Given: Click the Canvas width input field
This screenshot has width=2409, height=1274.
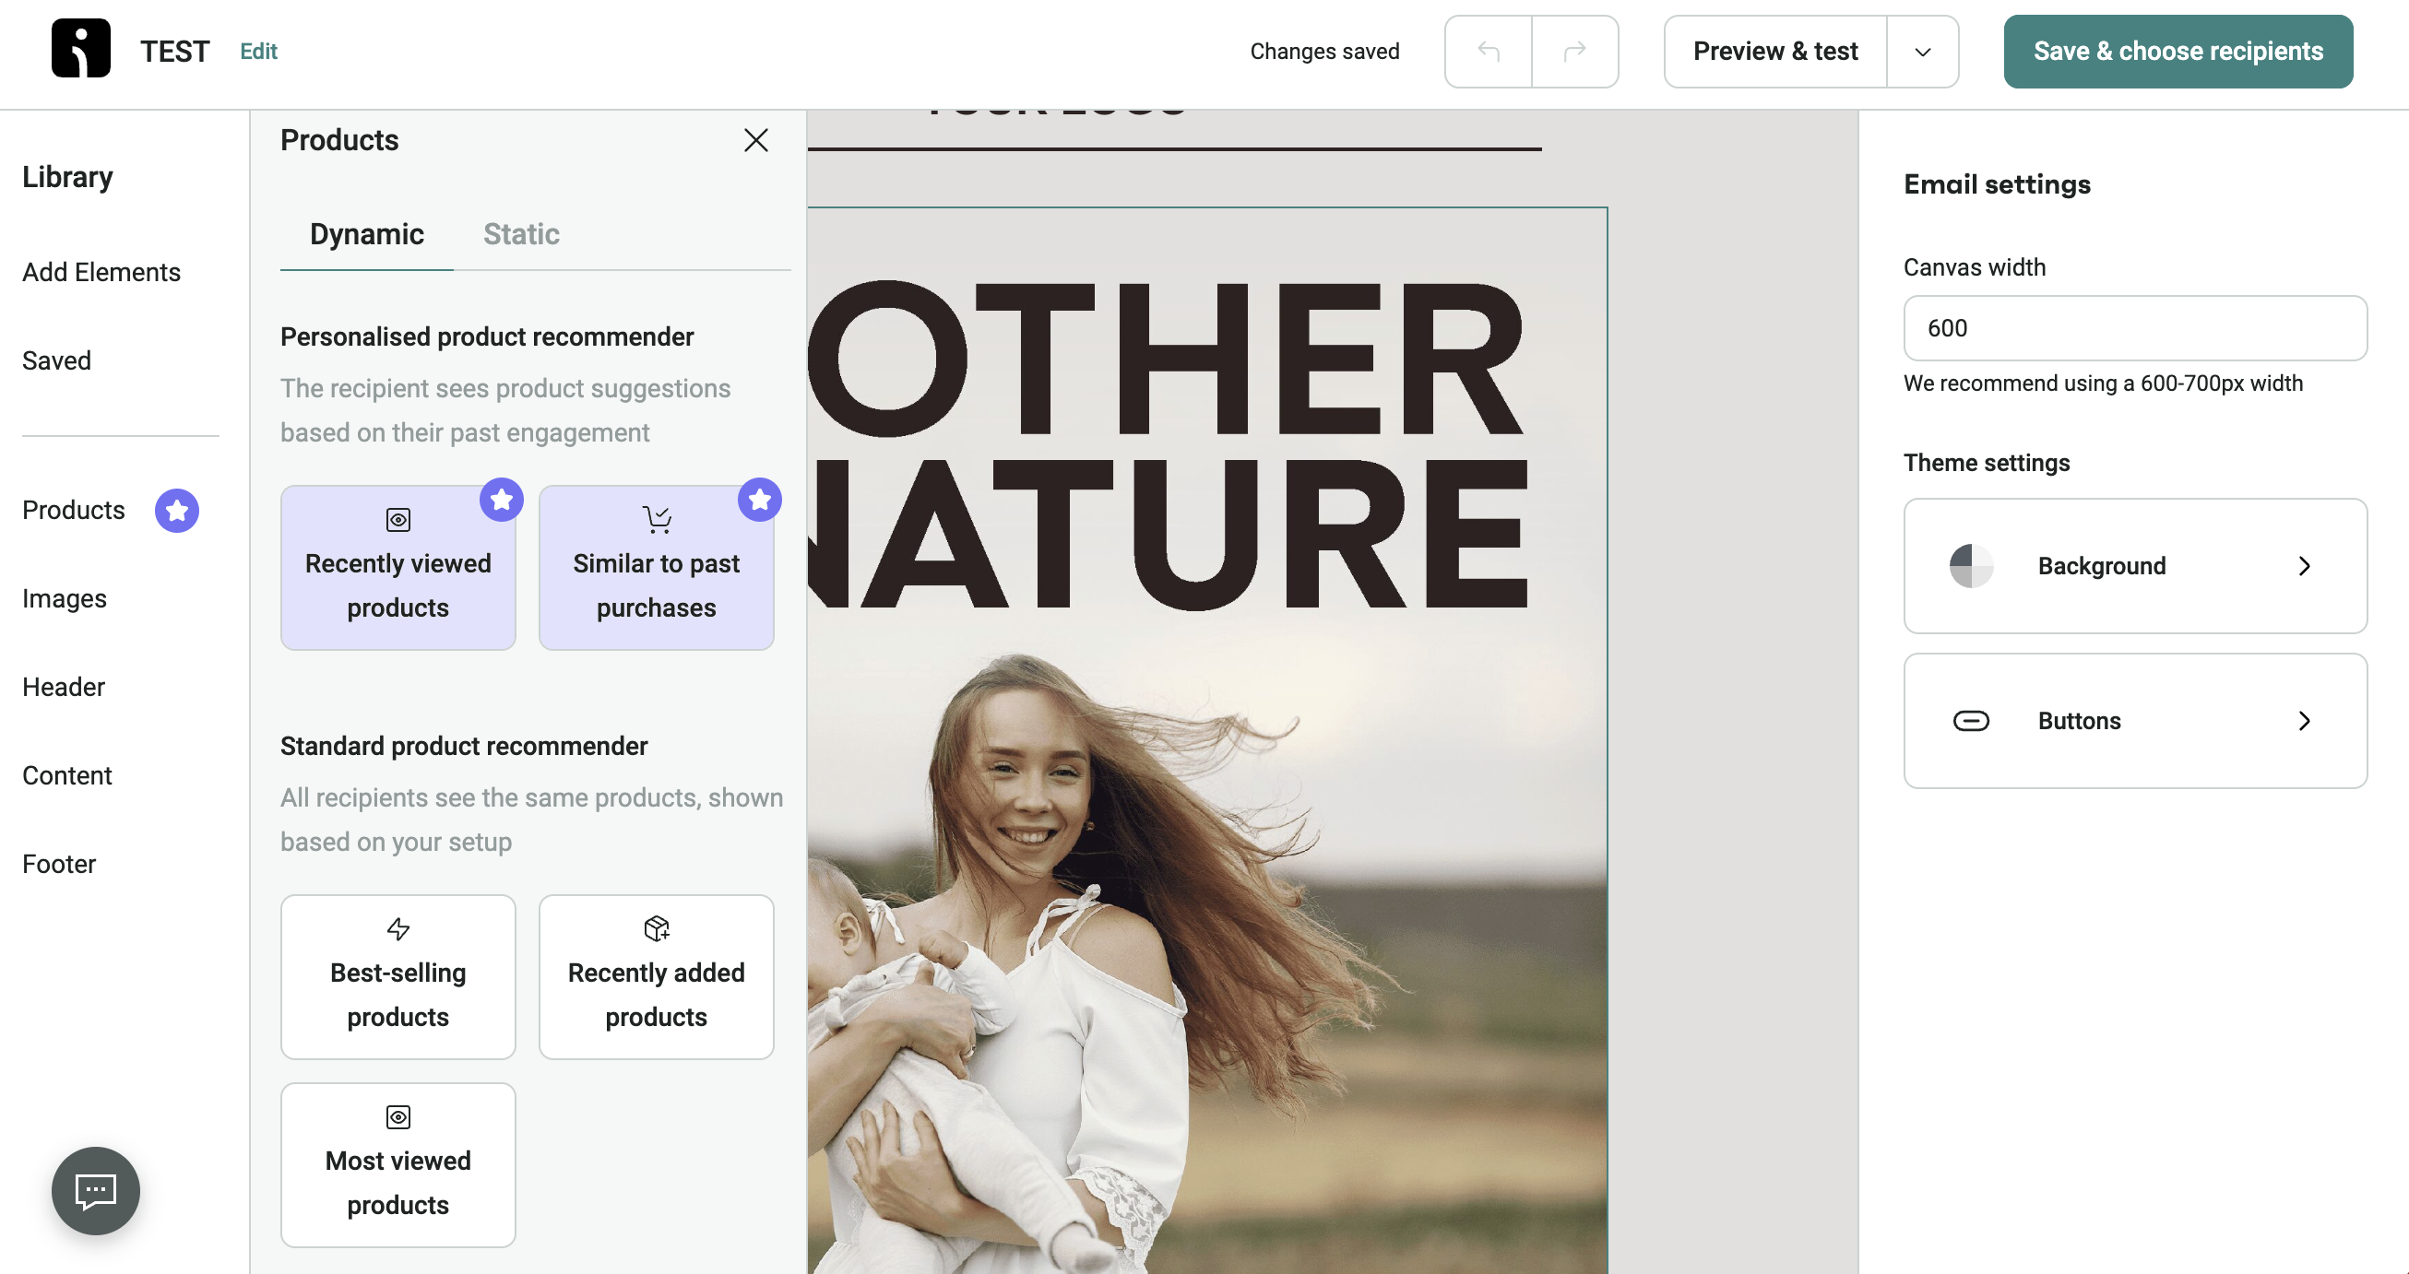Looking at the screenshot, I should pyautogui.click(x=2135, y=328).
